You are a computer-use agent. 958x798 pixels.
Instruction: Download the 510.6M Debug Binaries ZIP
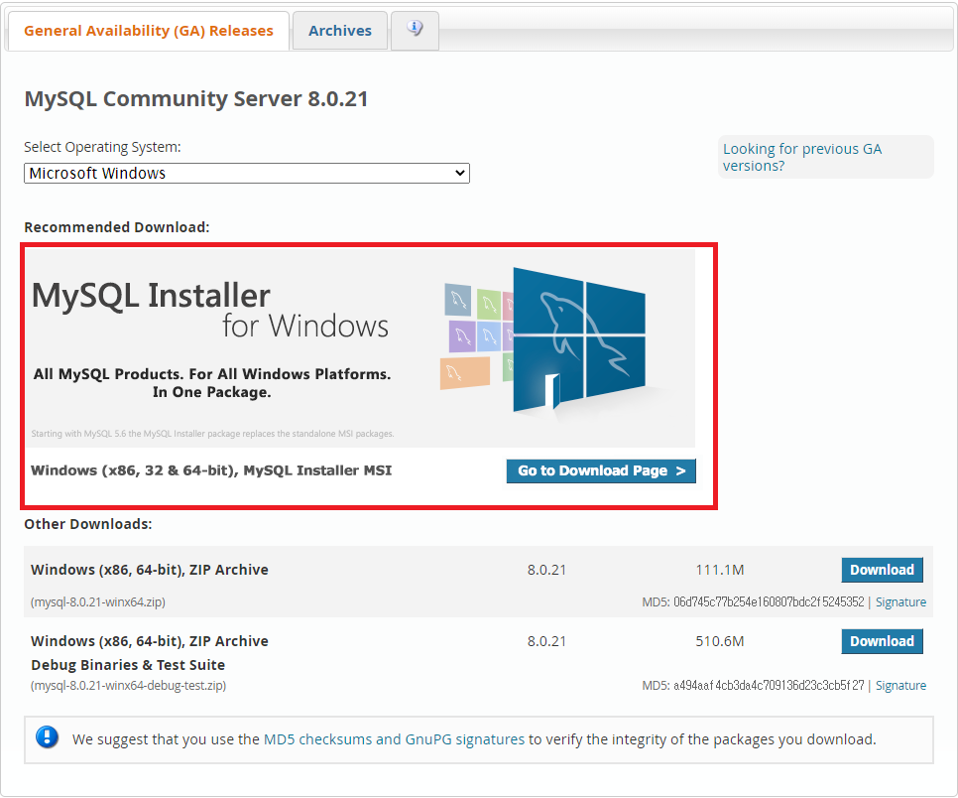pos(882,641)
